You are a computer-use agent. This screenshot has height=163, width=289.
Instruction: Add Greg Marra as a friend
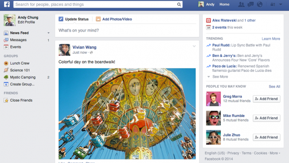(x=267, y=99)
